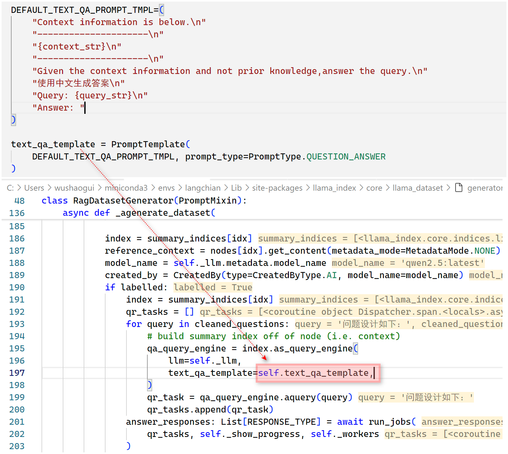Jump to sticky async def _agenerate_dataset line
Screen dimensions: 508x454
[139, 213]
